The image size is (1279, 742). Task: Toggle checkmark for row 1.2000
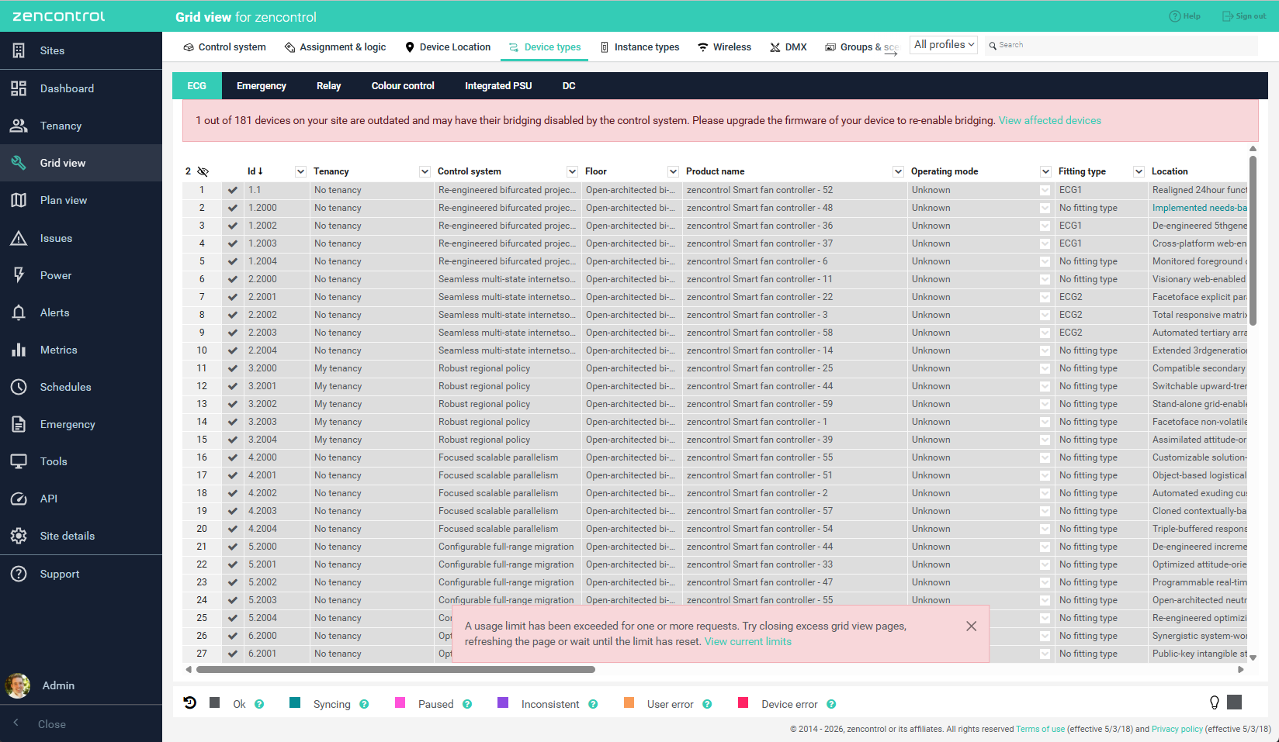pyautogui.click(x=233, y=208)
